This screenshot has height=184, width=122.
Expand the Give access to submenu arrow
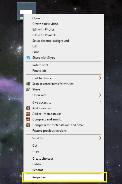pyautogui.click(x=100, y=103)
